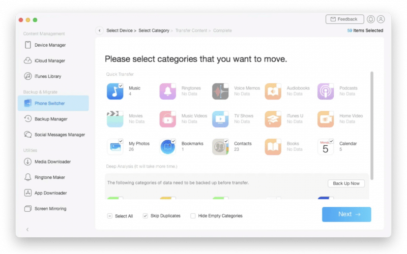Screen dimensions: 407x254
Task: Switch to Backup Manager in sidebar
Action: 51,119
